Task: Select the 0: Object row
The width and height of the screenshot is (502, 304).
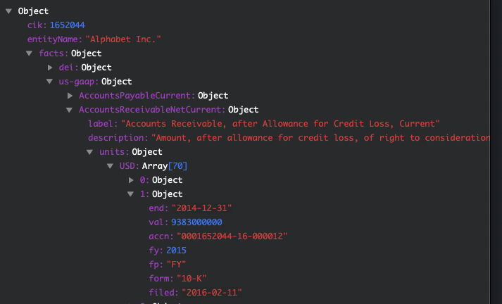Action: (x=161, y=180)
